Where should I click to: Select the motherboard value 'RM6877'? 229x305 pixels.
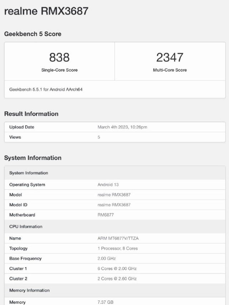coord(106,215)
